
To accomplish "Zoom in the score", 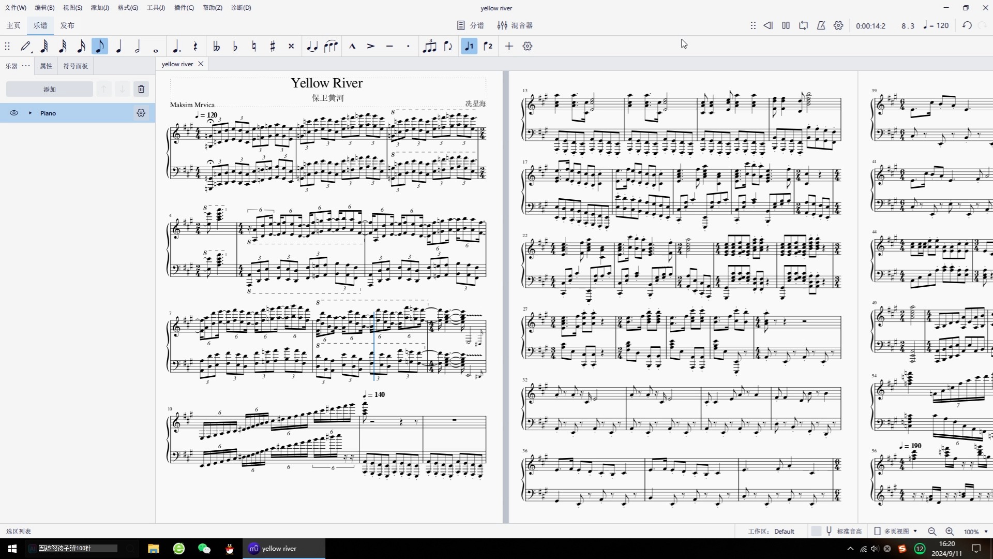I will point(950,532).
